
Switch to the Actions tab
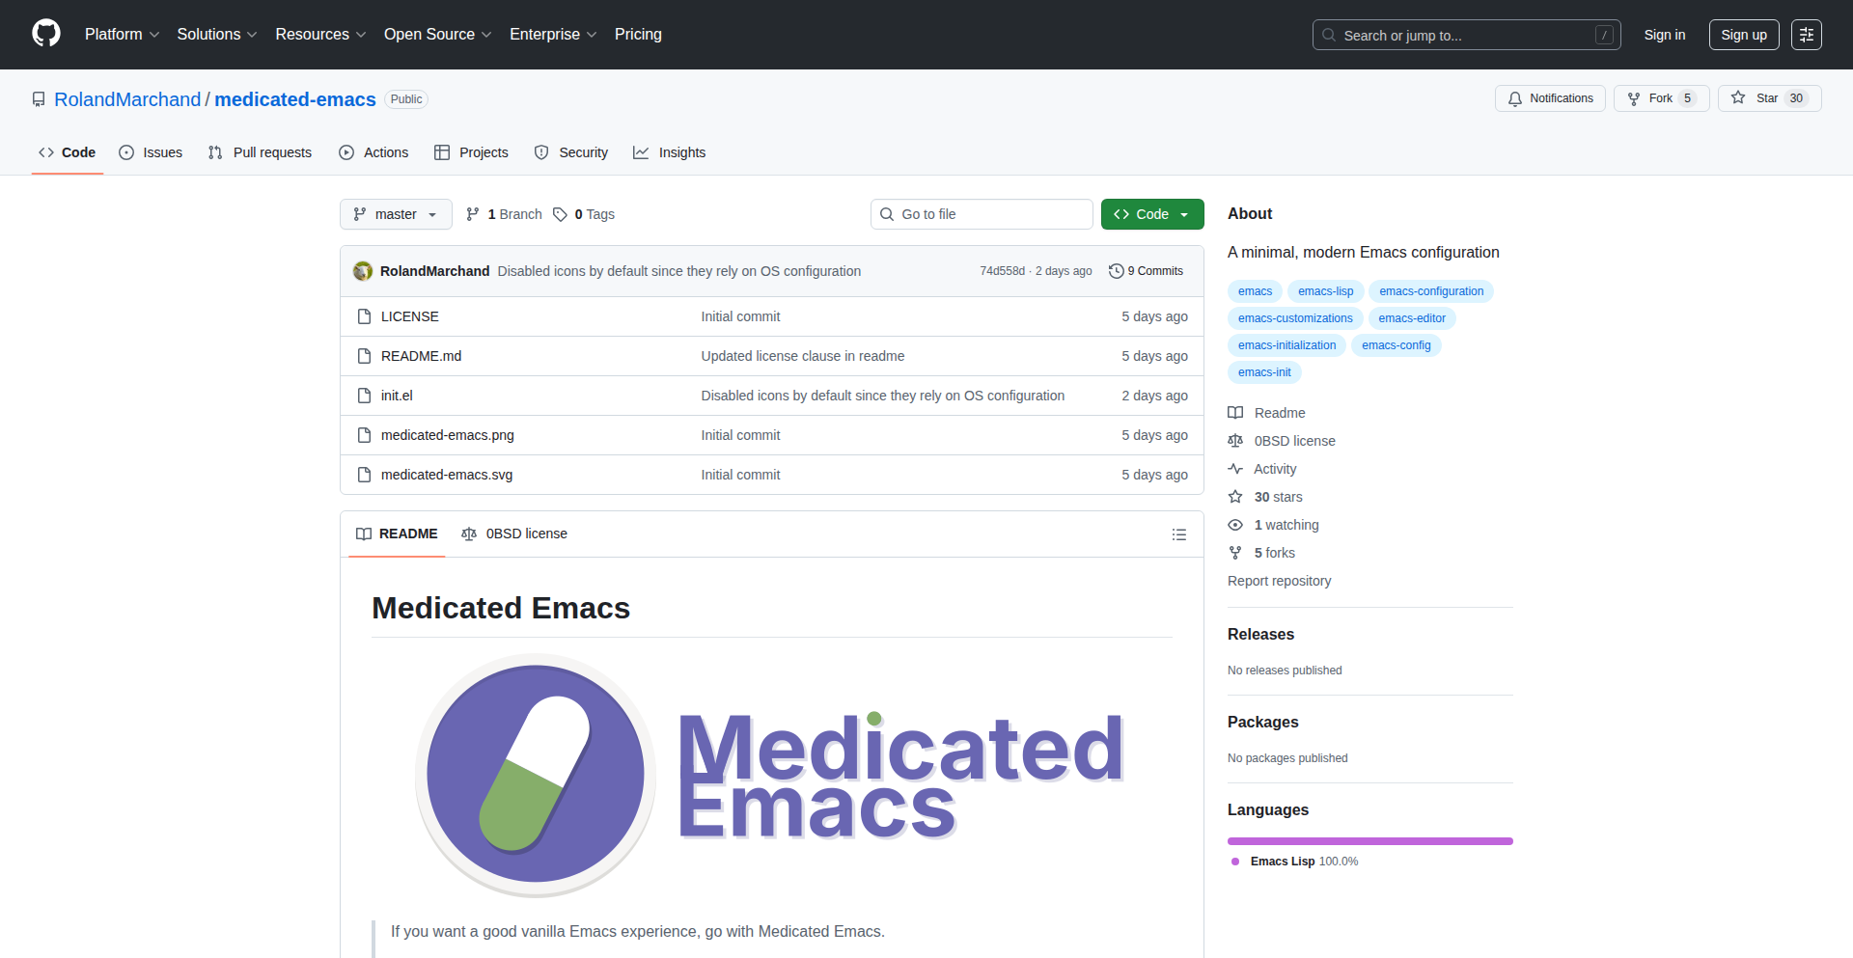tap(373, 152)
